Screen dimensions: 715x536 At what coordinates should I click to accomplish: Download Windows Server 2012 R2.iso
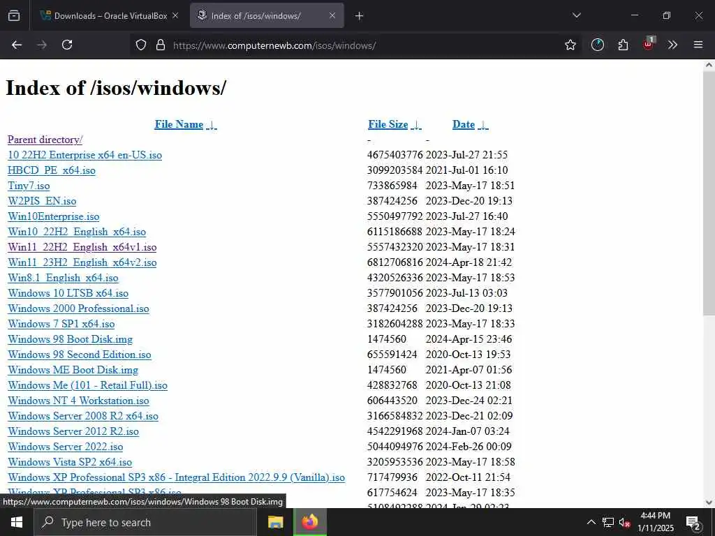click(x=73, y=431)
